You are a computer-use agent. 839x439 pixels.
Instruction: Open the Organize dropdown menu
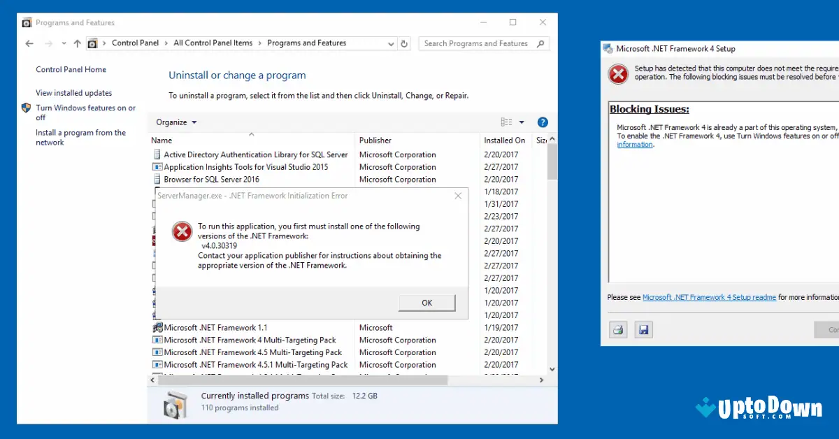pos(175,122)
